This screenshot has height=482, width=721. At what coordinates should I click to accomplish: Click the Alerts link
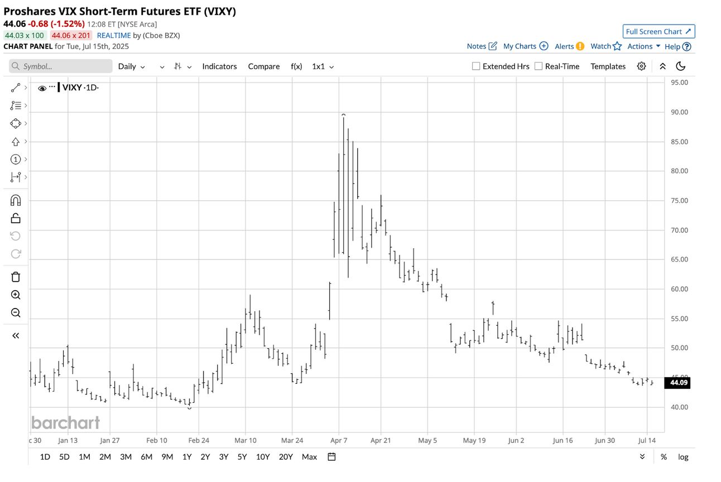pyautogui.click(x=564, y=46)
